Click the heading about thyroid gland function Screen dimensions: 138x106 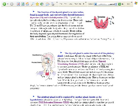coord(57,13)
